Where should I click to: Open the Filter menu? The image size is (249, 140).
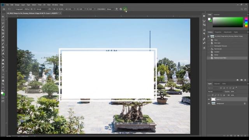tap(40, 5)
